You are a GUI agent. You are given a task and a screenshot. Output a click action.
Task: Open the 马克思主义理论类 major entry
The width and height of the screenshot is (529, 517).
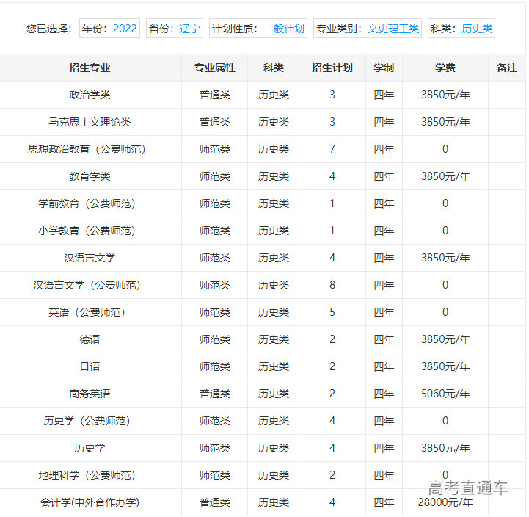(x=90, y=122)
